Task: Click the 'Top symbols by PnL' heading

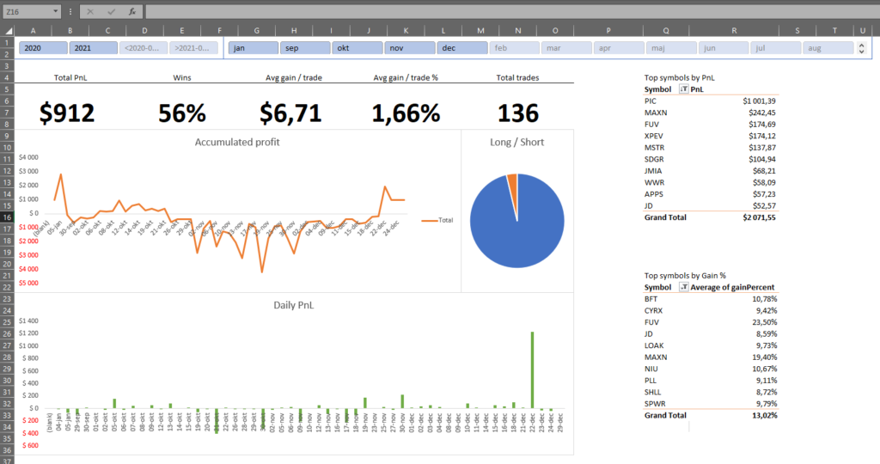Action: coord(679,77)
